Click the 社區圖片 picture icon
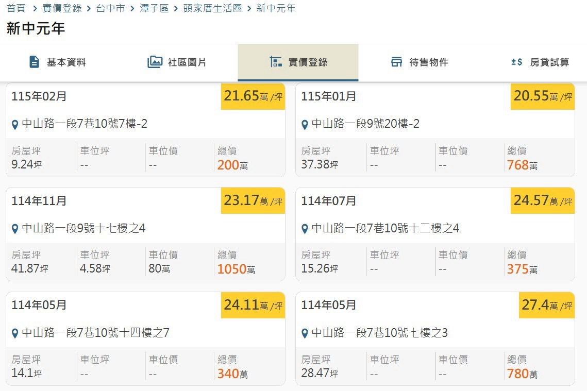This screenshot has width=587, height=391. 155,62
